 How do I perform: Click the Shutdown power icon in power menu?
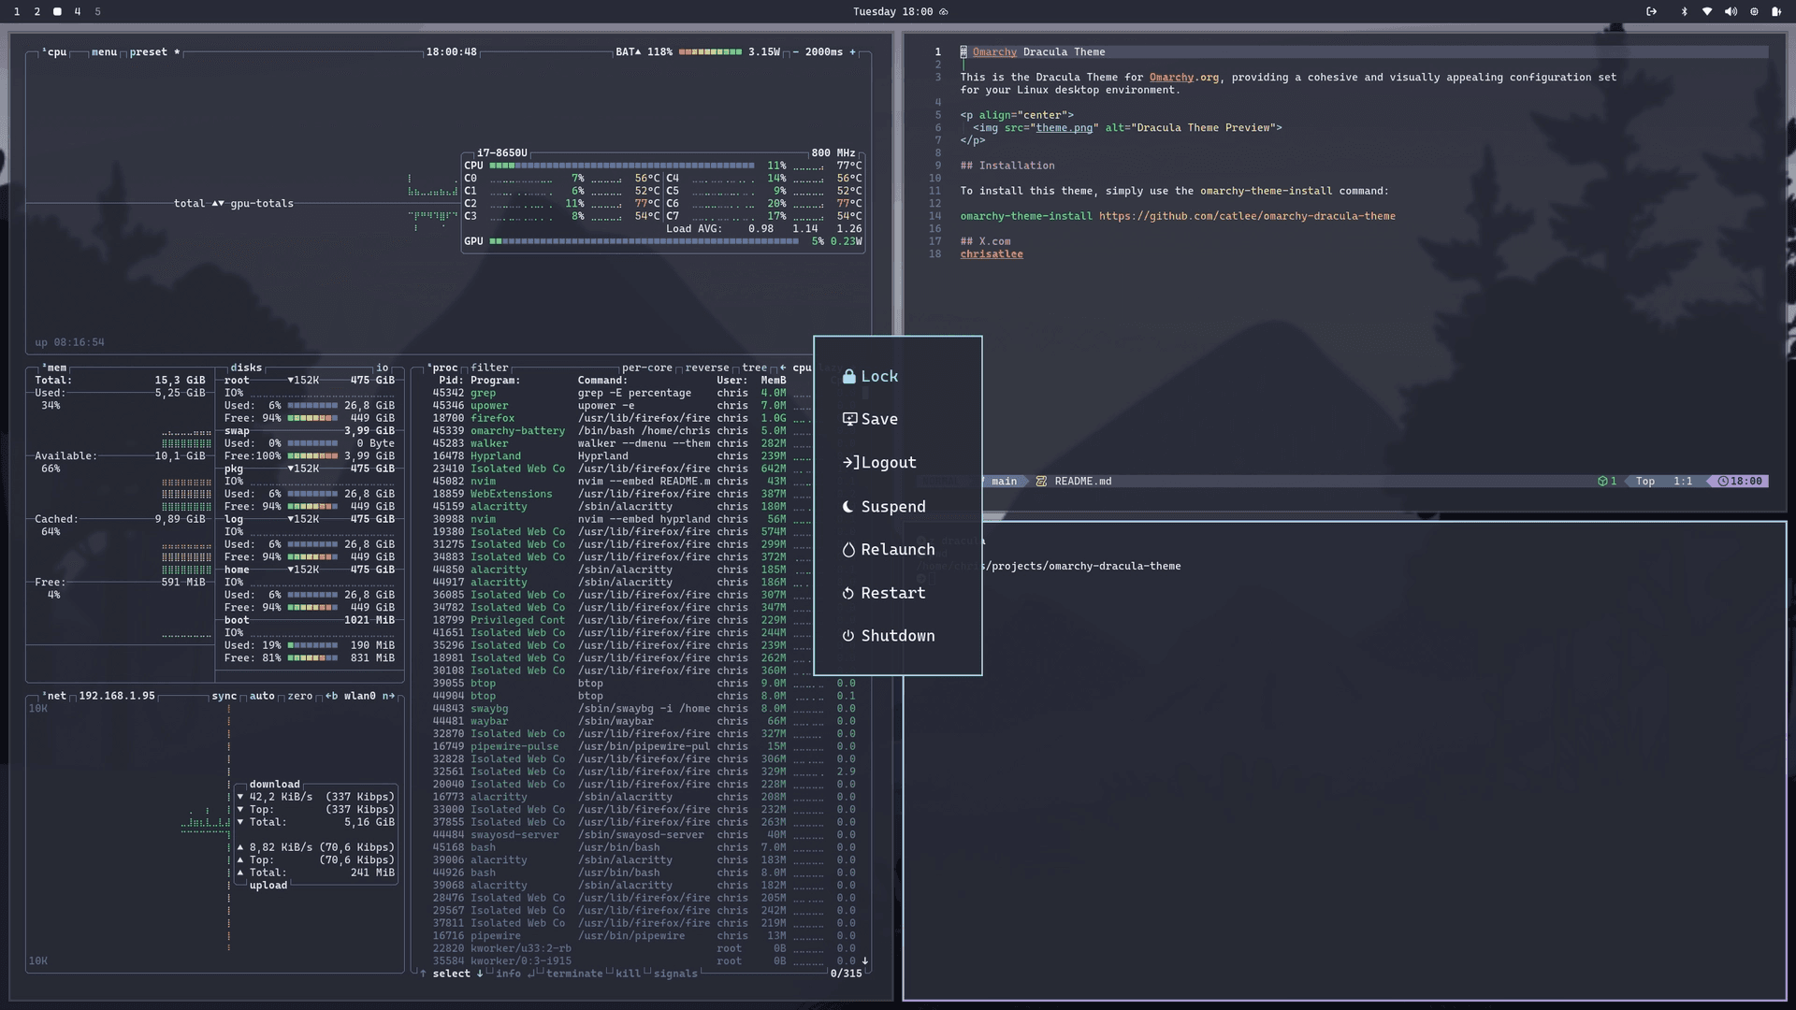(847, 635)
